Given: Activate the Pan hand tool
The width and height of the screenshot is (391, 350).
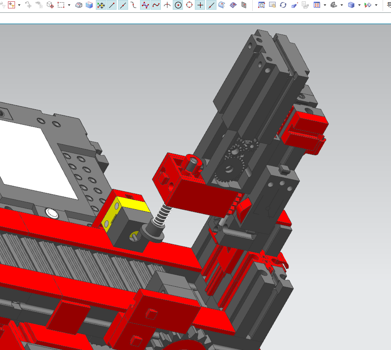Looking at the screenshot, I should [x=272, y=5].
